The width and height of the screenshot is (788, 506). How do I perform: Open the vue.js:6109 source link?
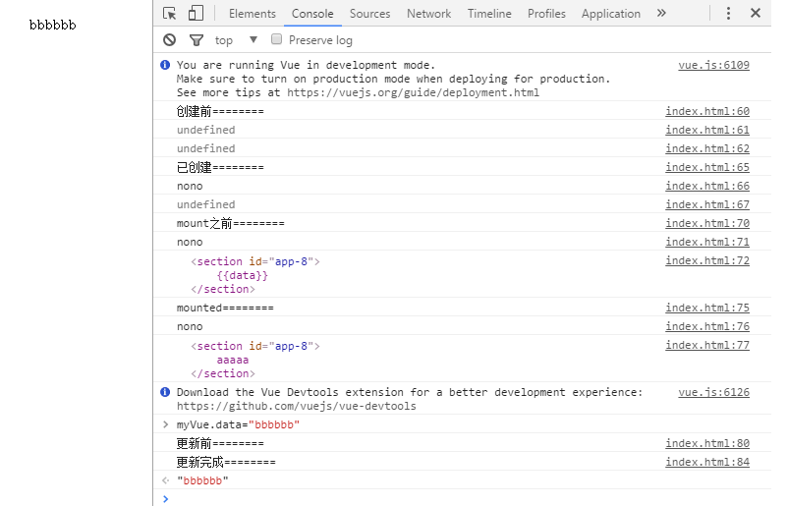click(x=713, y=65)
